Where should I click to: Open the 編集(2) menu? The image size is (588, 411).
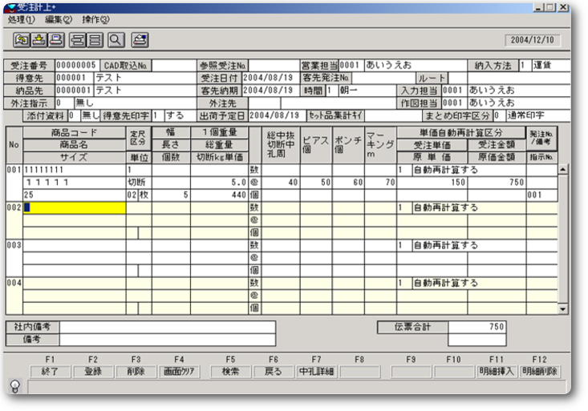point(58,19)
